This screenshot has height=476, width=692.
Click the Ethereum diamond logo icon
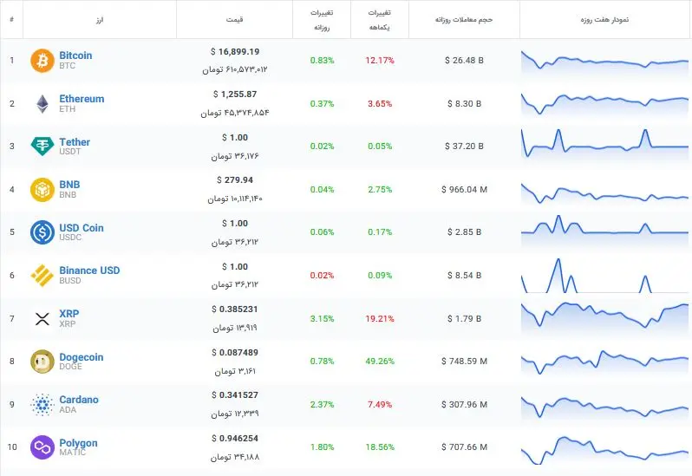pos(42,104)
